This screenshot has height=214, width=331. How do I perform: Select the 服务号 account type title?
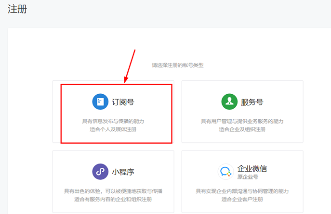[252, 102]
